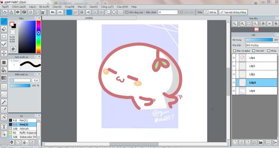This screenshot has width=279, height=148.
Task: Open the Chỉnh sửa(E) menu
Action: pyautogui.click(x=19, y=7)
